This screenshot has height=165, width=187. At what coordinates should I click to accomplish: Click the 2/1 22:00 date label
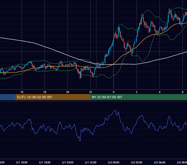coord(91,162)
